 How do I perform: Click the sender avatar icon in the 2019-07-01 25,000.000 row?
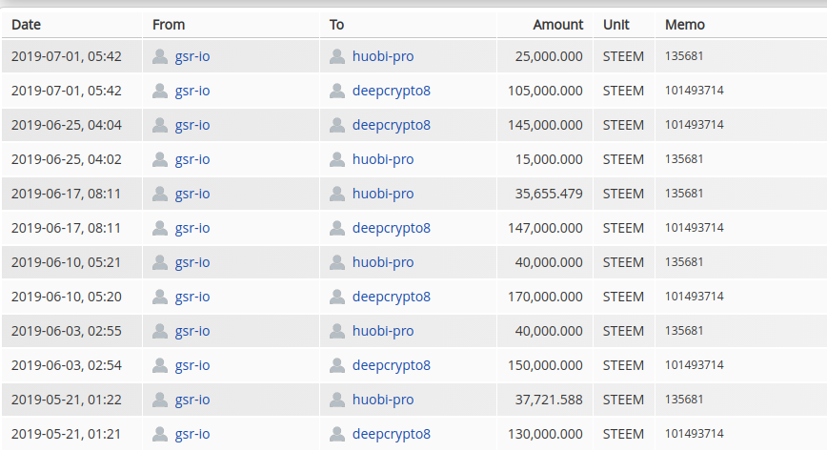point(160,56)
